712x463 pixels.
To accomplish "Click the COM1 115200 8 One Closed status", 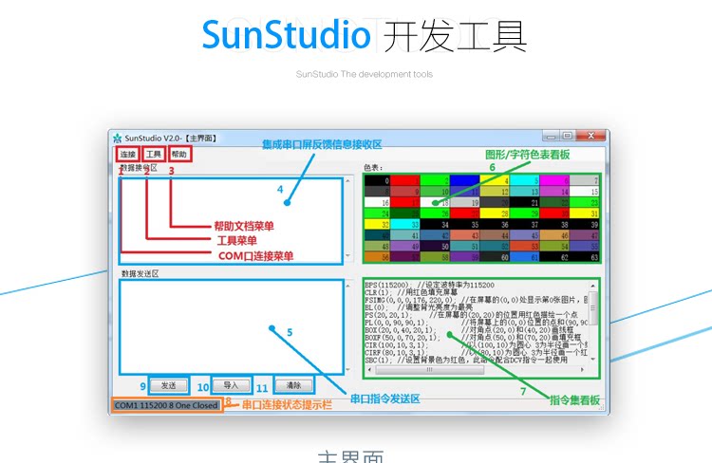I will 166,405.
